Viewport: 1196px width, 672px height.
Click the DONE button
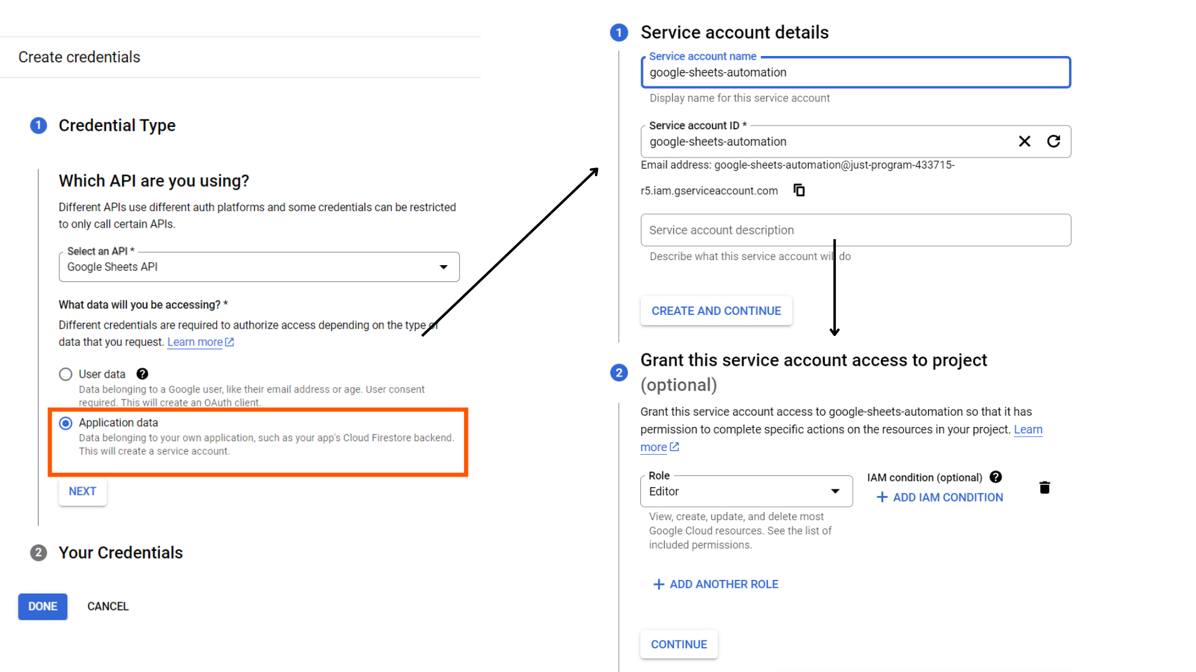(x=42, y=607)
